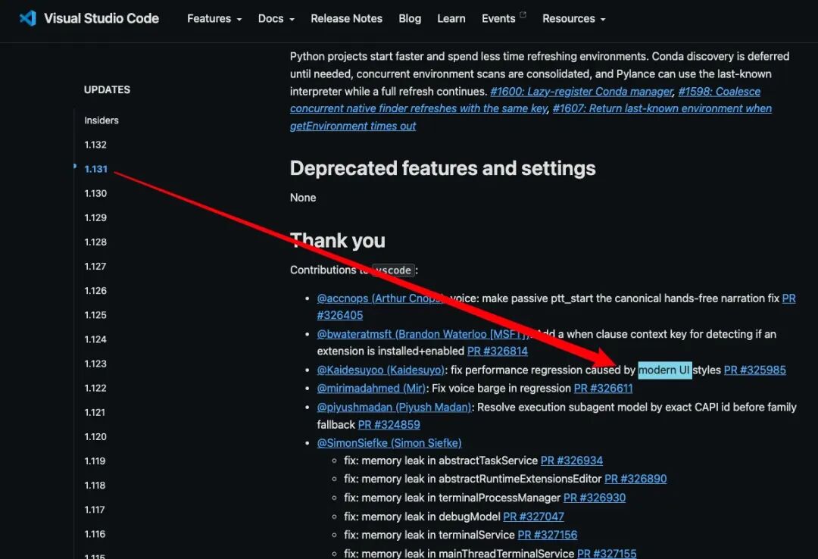Open version 1.130 release notes
Screen dimensions: 818x559
pyautogui.click(x=95, y=194)
